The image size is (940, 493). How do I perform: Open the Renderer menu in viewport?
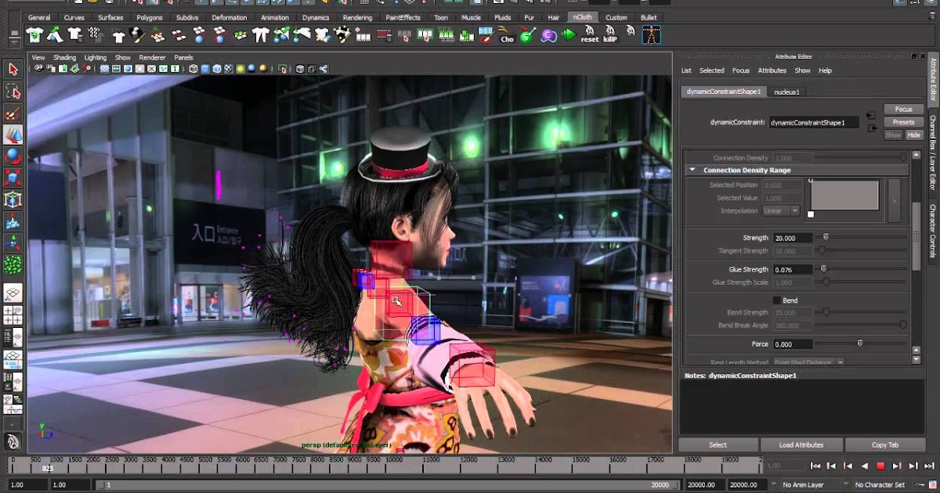coord(152,57)
